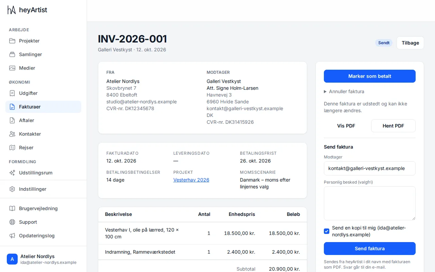
Task: Click the CVR-nr. DK31415926 text
Action: pyautogui.click(x=230, y=122)
